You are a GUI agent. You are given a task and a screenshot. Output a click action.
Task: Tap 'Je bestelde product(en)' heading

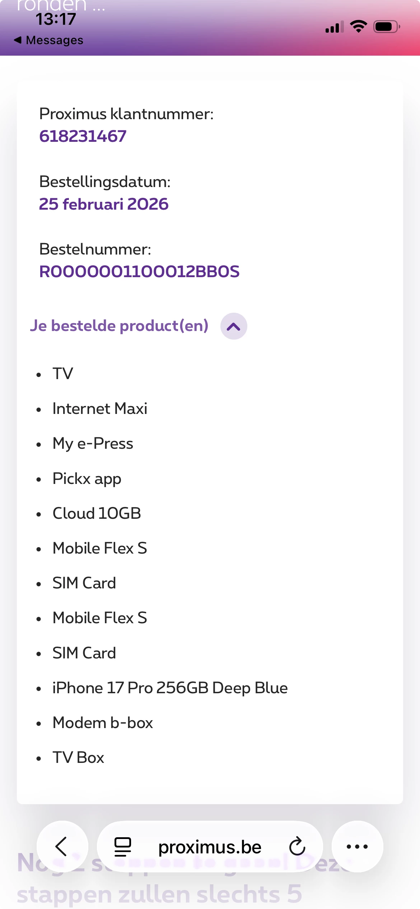pyautogui.click(x=119, y=326)
